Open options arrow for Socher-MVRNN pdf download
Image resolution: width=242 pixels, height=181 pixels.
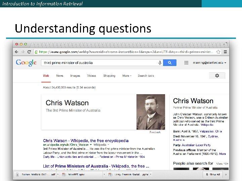pyautogui.click(x=58, y=174)
